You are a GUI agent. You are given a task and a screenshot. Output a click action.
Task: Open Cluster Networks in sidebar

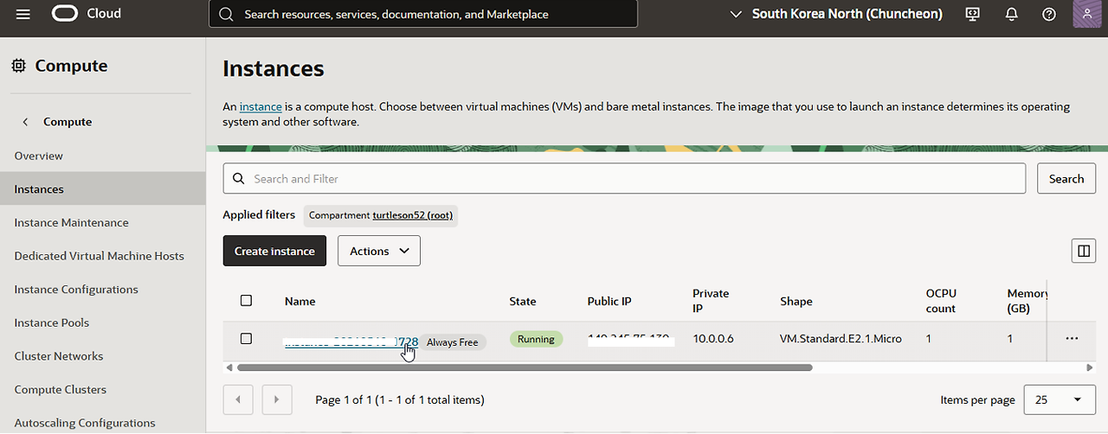pyautogui.click(x=59, y=356)
